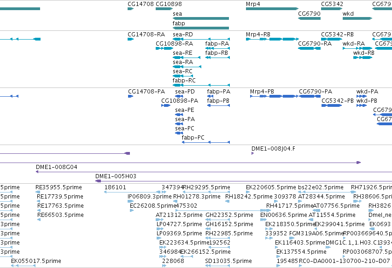Click EST RE17763.5prime
Viewport: 392px width, 268px height.
[39, 210]
